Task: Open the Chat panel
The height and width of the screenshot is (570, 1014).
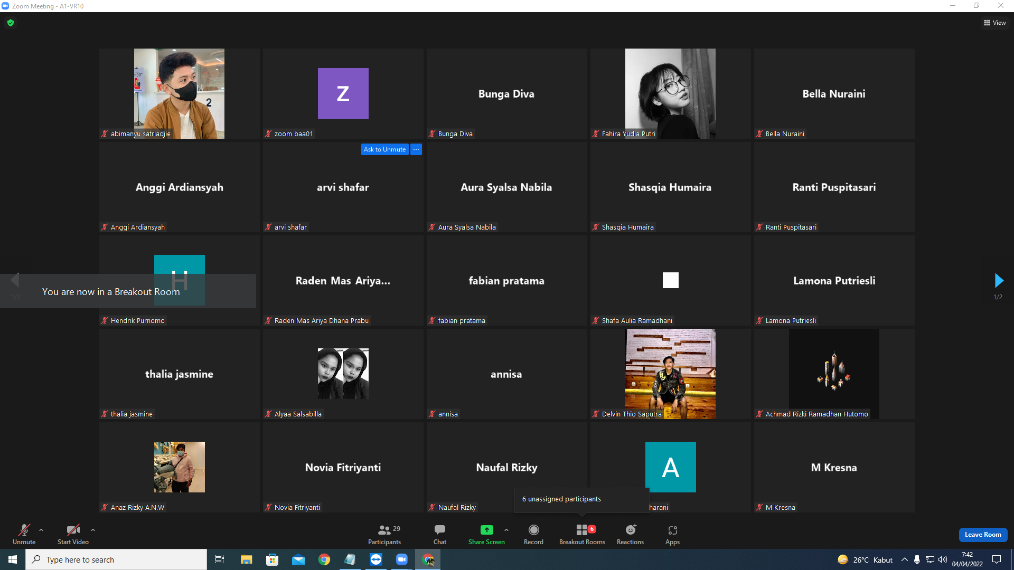Action: (439, 534)
